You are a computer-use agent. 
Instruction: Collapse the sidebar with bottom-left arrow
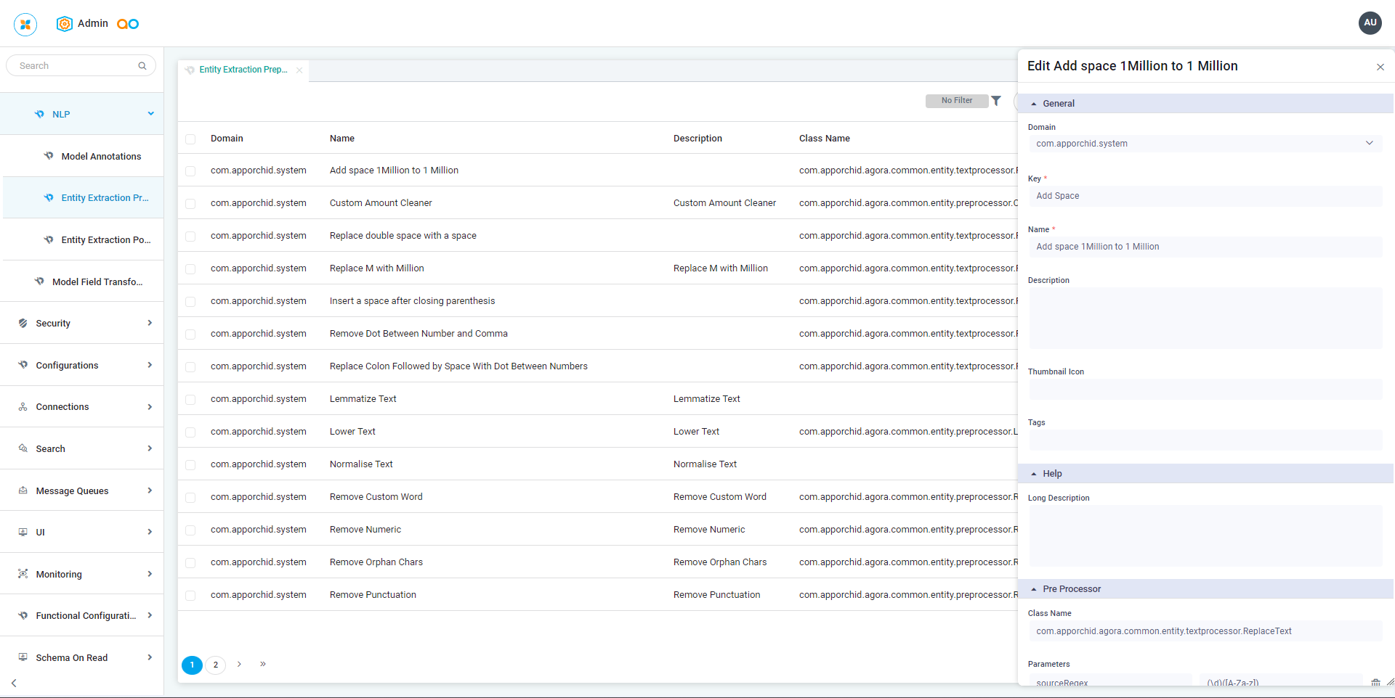14,683
